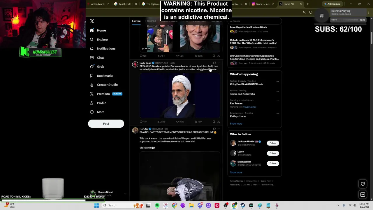
Task: Bookmark the video post with 297K views
Action: (214, 56)
